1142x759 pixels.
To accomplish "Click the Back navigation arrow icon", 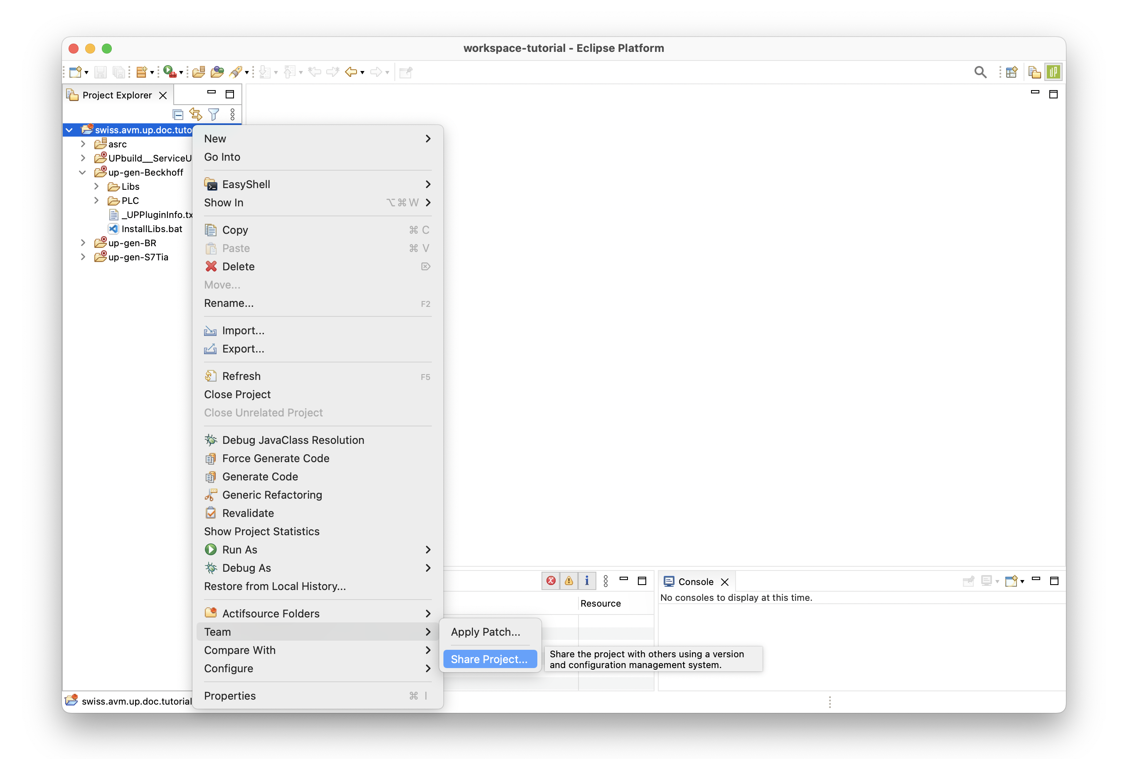I will coord(351,72).
